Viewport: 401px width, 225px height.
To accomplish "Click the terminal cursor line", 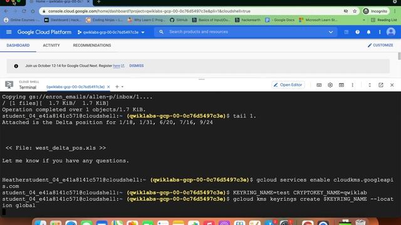I will [4, 212].
